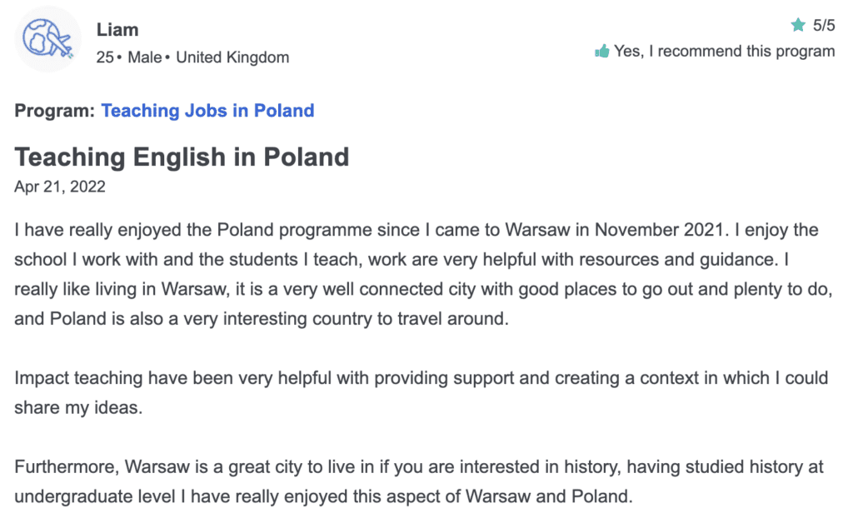The height and width of the screenshot is (523, 853).
Task: Click the phrase 'November 2021' in review
Action: 660,230
